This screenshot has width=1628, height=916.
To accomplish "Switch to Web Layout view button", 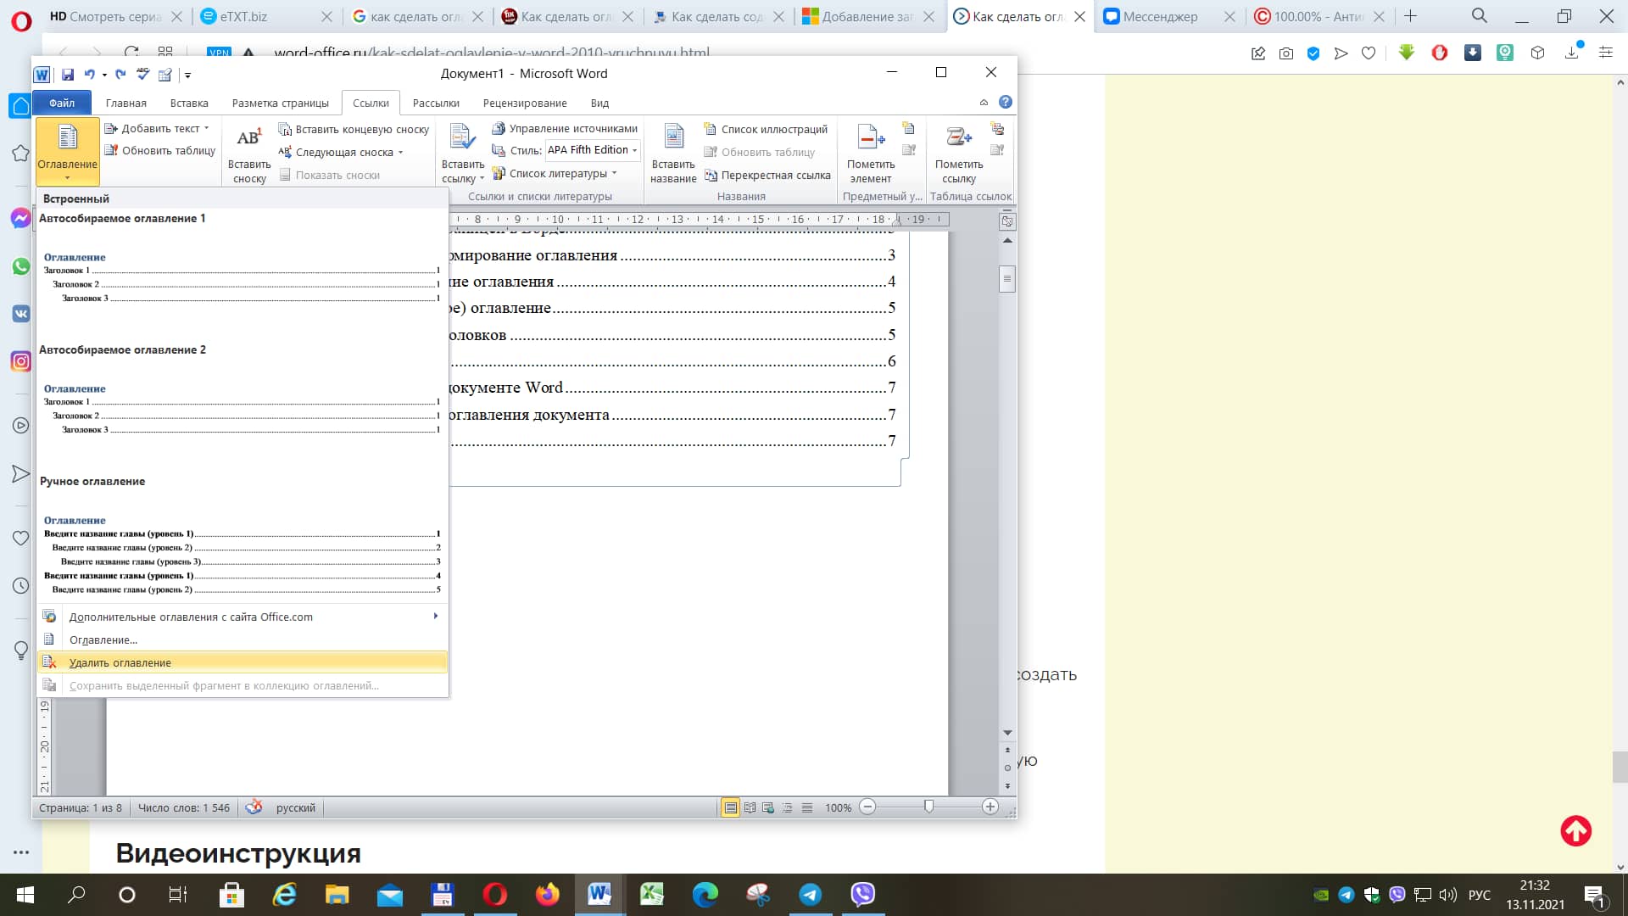I will tap(768, 808).
